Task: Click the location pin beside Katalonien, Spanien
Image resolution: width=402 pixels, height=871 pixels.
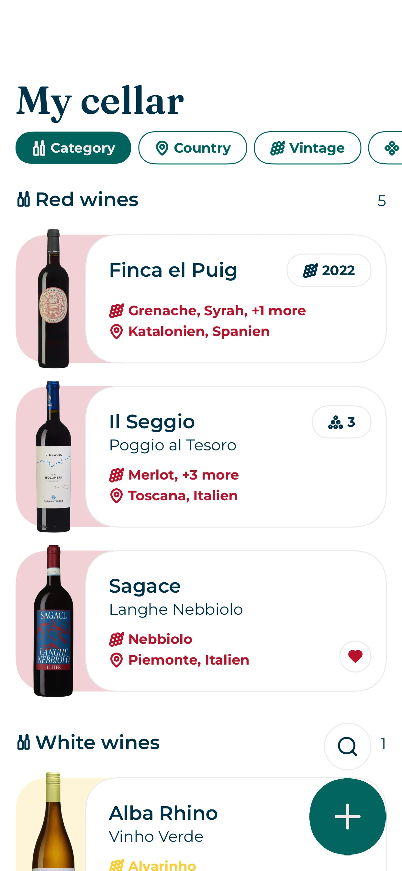Action: coord(117,331)
